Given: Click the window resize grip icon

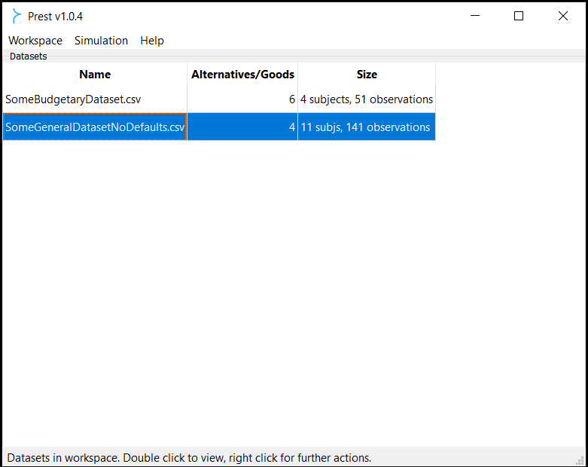Looking at the screenshot, I should (580, 460).
